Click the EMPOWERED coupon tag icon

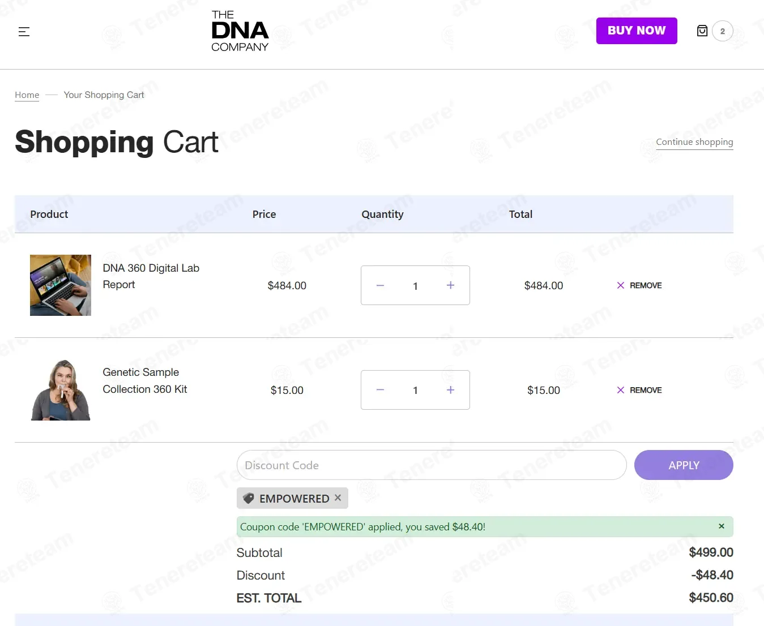pos(248,498)
